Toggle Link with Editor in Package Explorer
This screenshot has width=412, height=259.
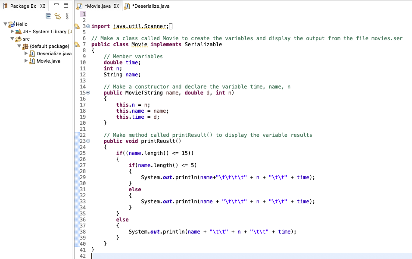[57, 16]
